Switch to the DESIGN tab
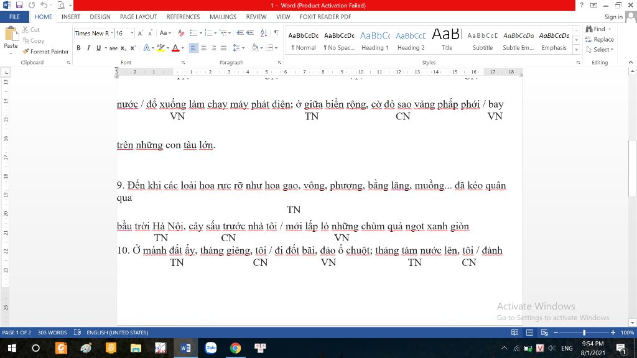 coord(100,17)
